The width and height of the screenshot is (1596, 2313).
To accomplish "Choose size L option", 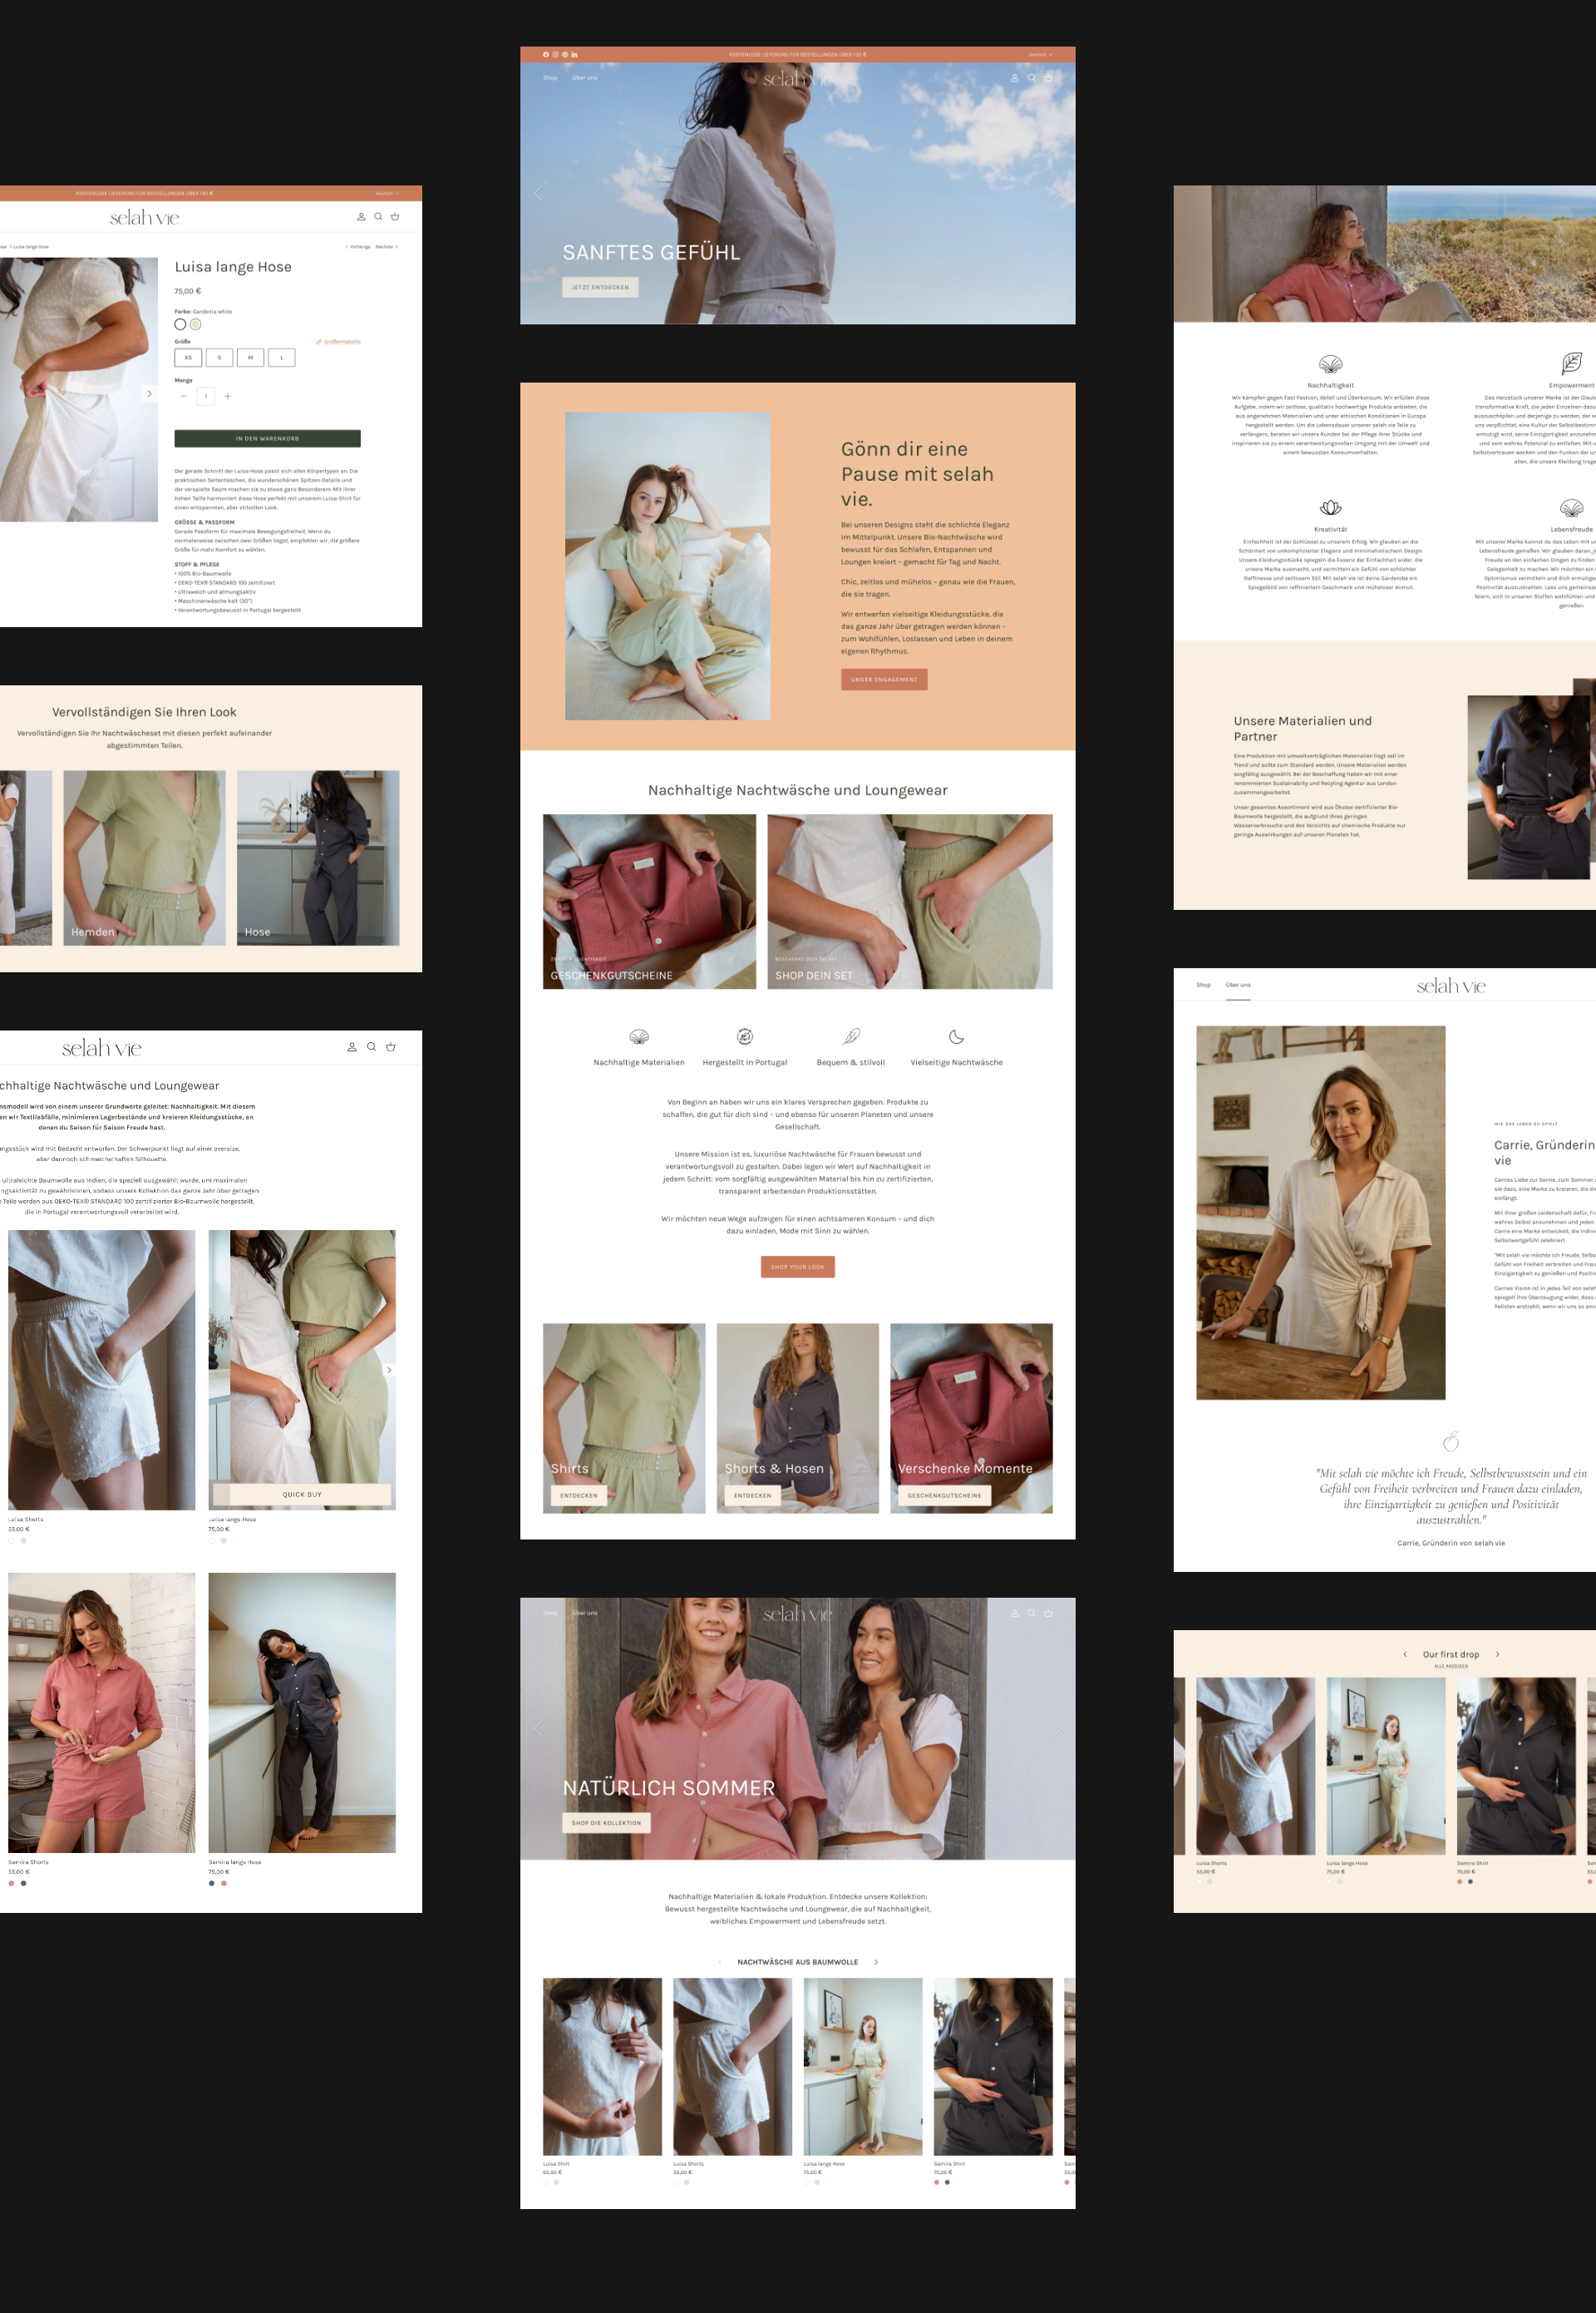I will tap(282, 357).
